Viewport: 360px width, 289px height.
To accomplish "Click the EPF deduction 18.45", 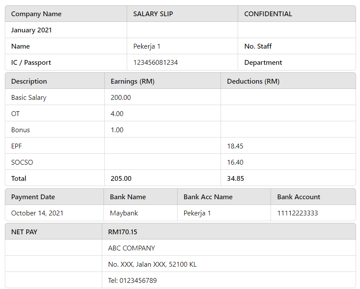I will tap(235, 146).
